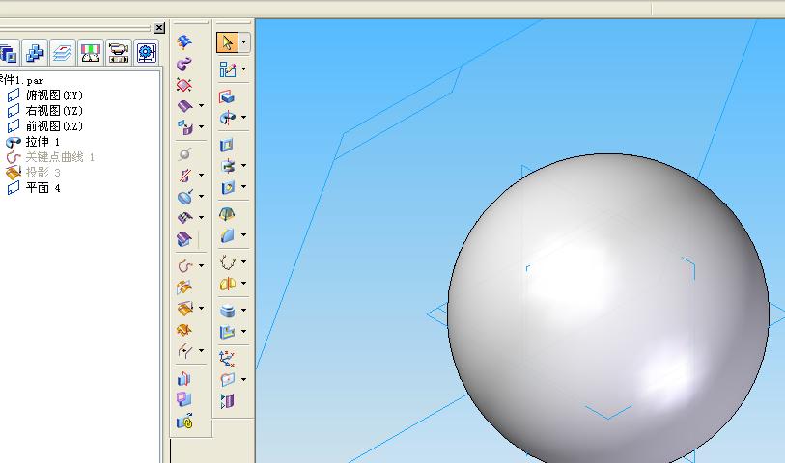
Task: Expand the Pattern tool dropdown arrow
Action: pos(244,261)
